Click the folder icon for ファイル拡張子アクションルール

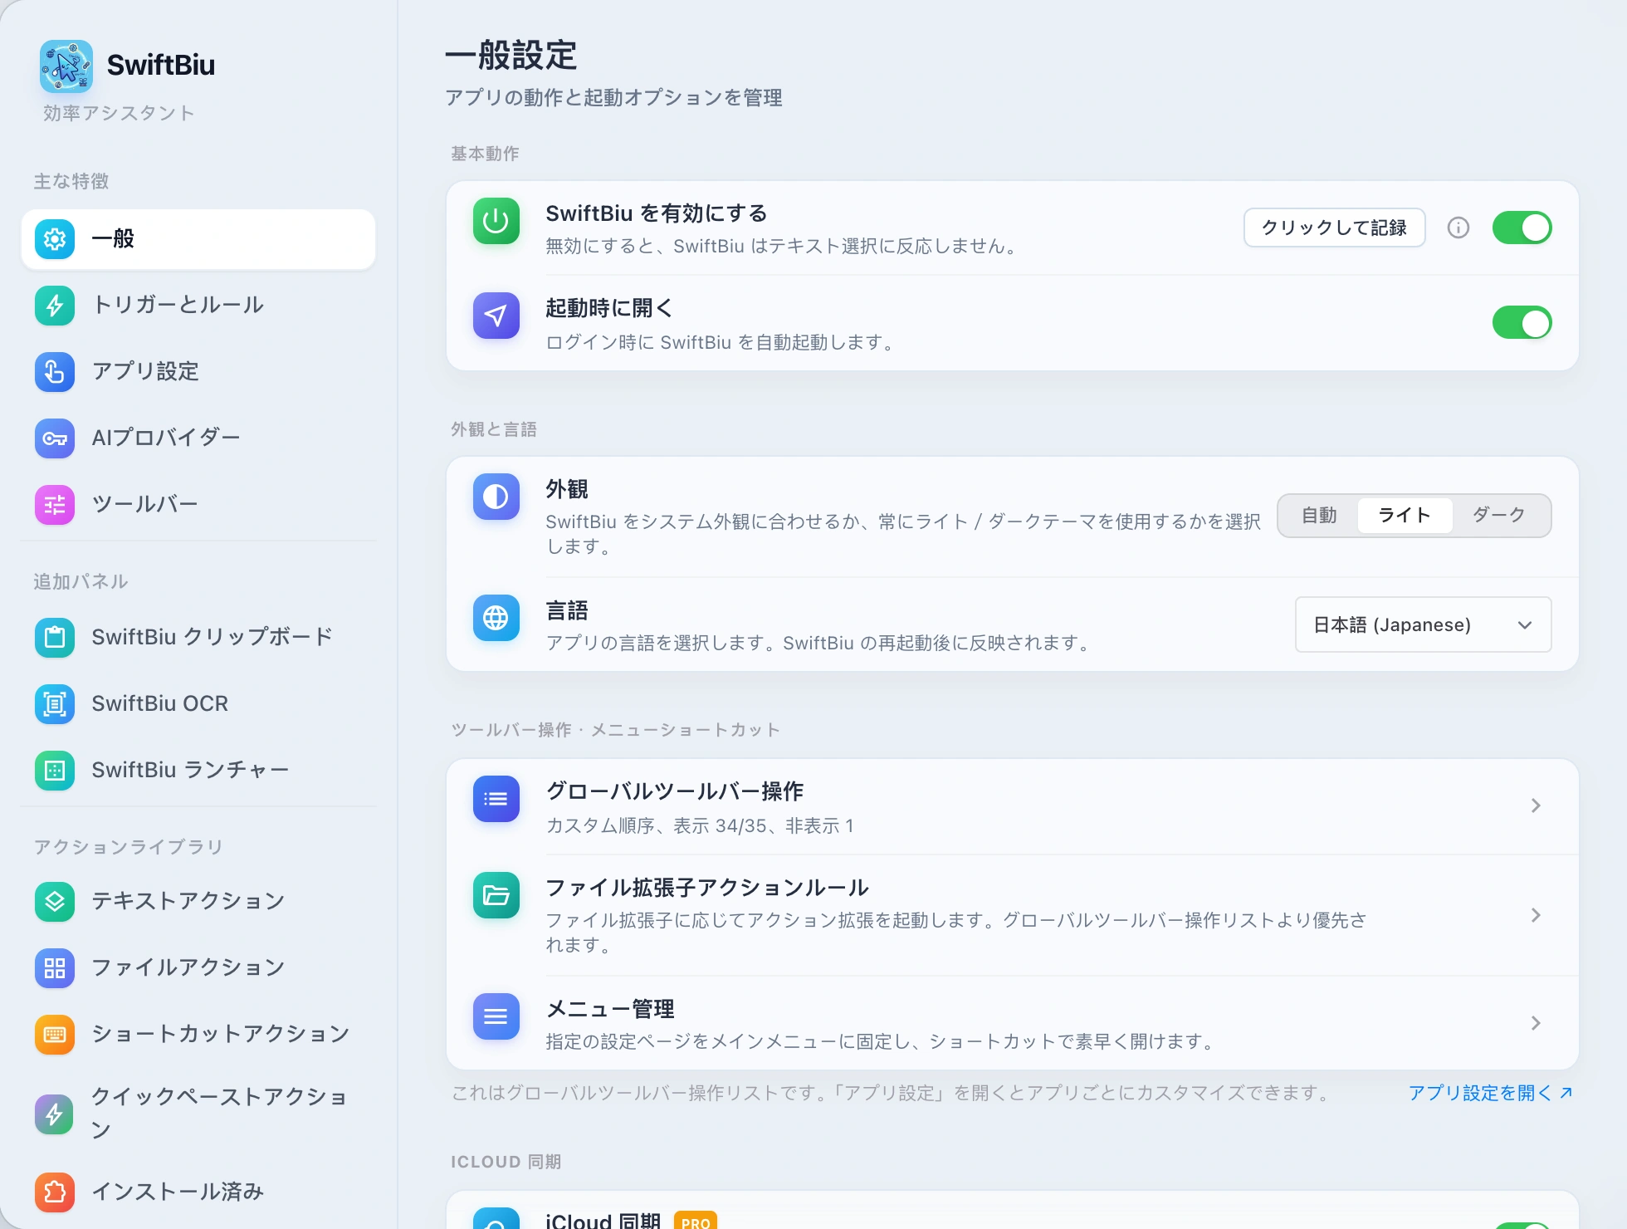tap(496, 895)
